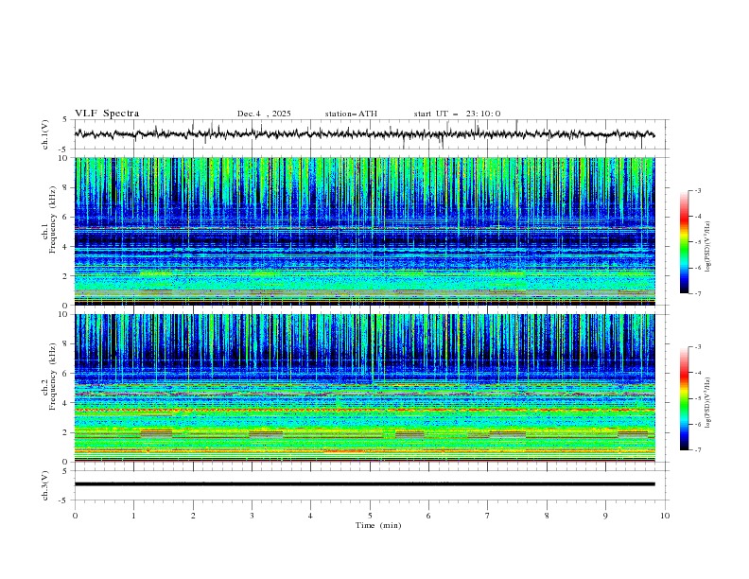Click the log(PSD) label beside ch.1 colorbar
This screenshot has height=579, width=749.
pos(707,247)
